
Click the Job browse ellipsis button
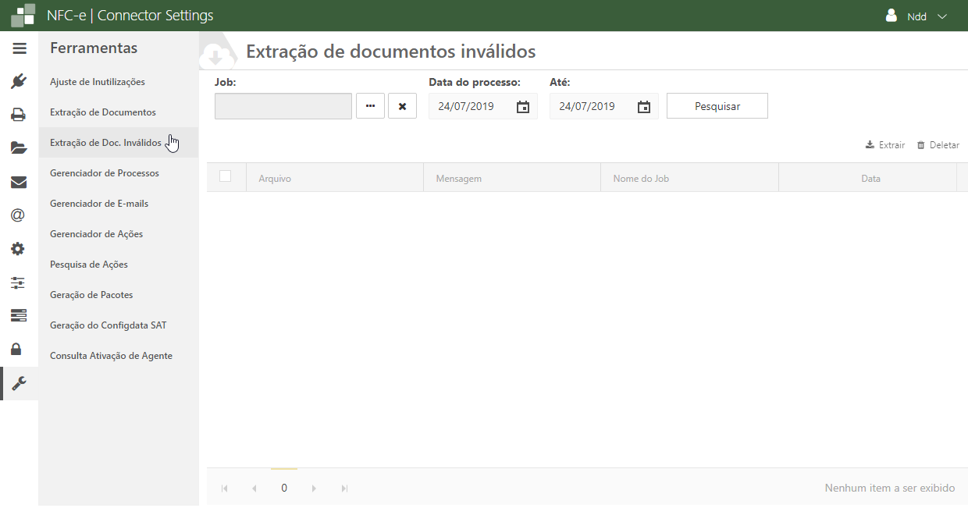[x=370, y=106]
